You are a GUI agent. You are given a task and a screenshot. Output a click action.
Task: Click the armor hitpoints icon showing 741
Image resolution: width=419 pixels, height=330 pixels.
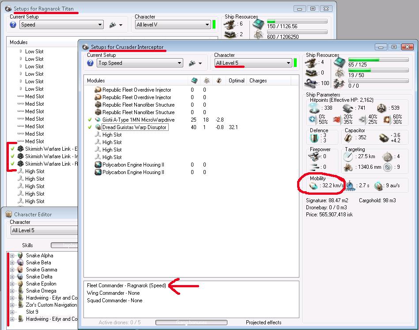pos(348,108)
